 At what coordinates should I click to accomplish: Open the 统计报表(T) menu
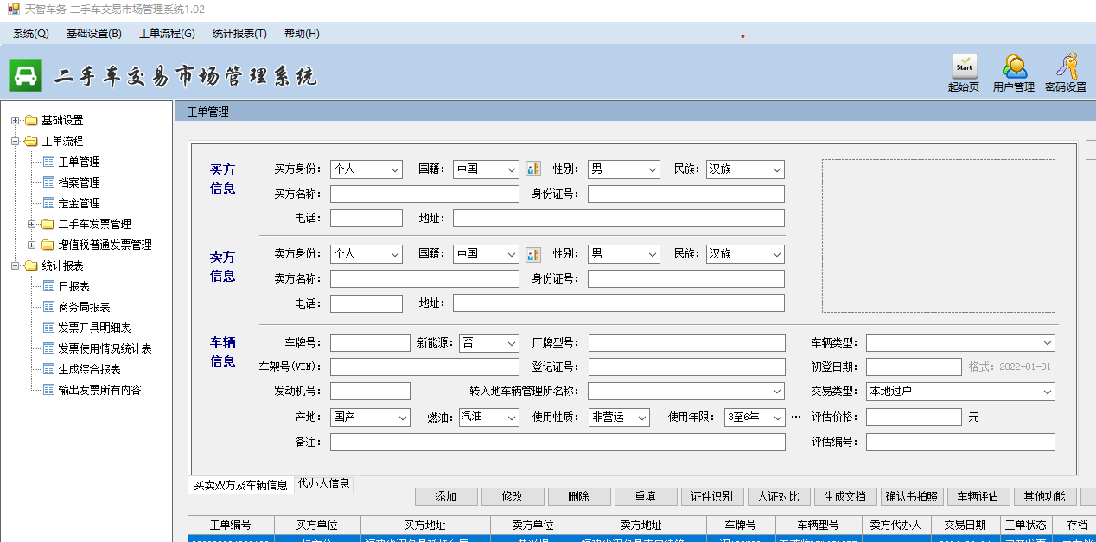[239, 34]
